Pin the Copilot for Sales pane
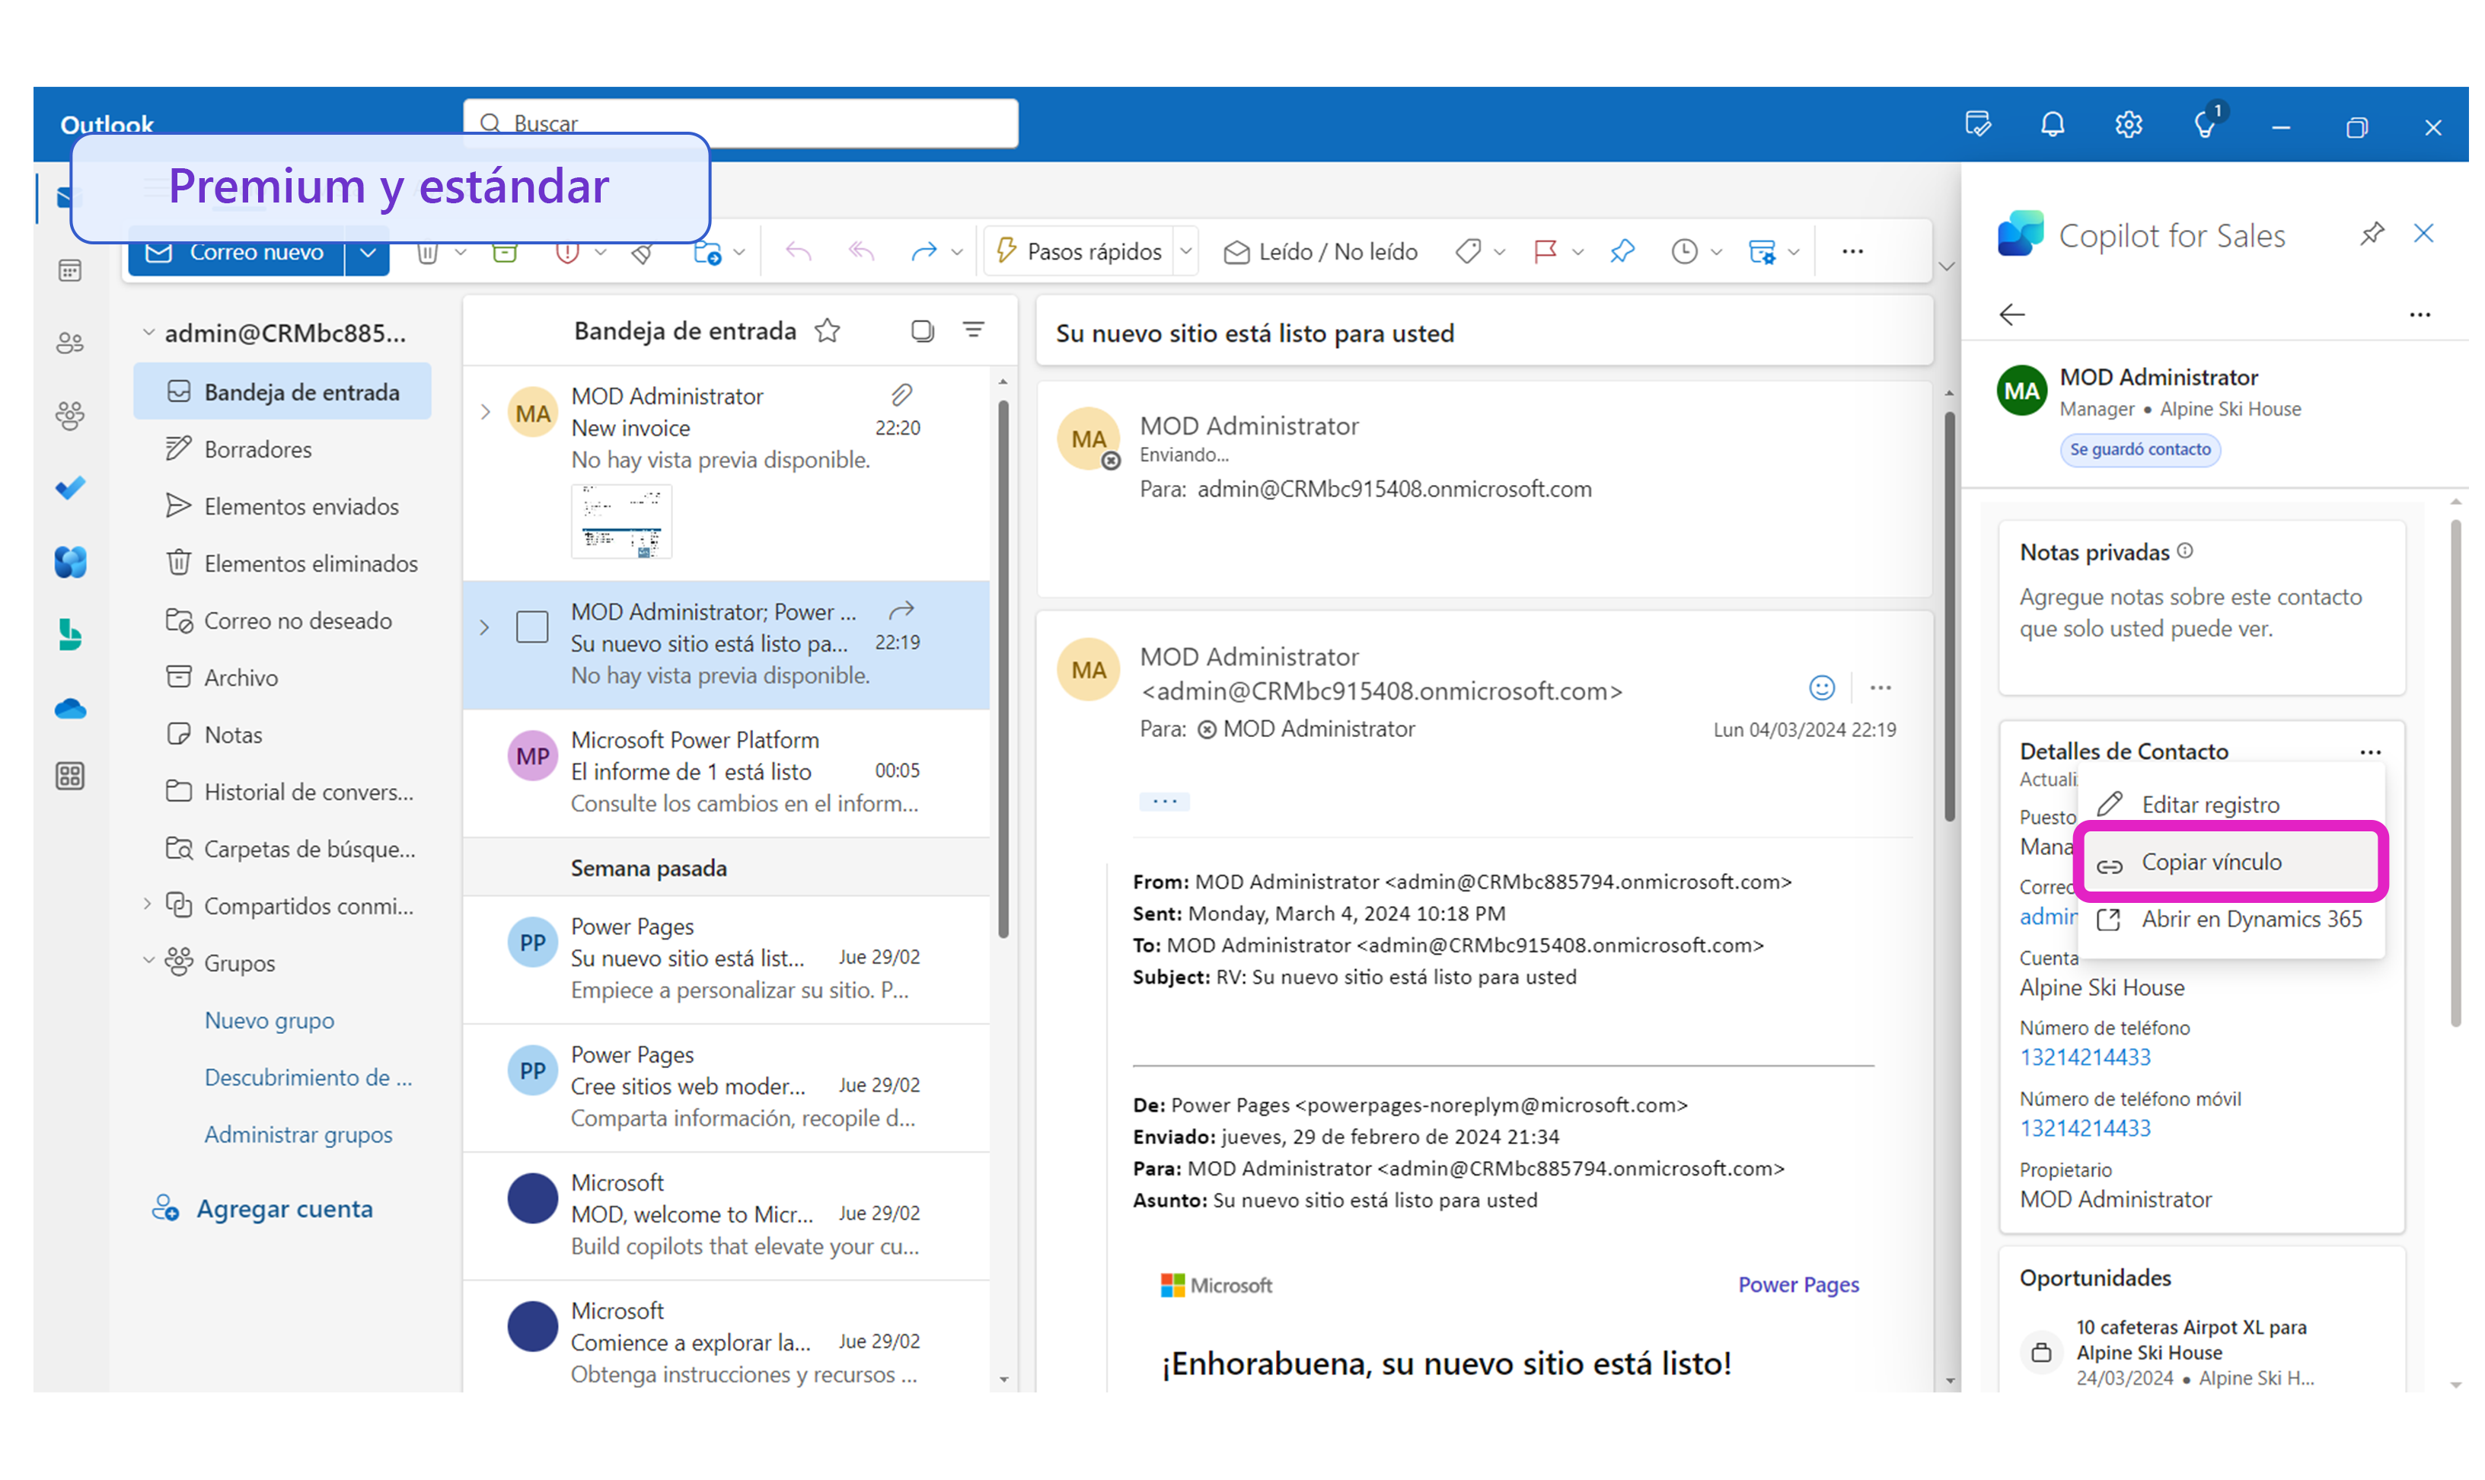Screen dimensions: 2485x1480 point(2372,234)
